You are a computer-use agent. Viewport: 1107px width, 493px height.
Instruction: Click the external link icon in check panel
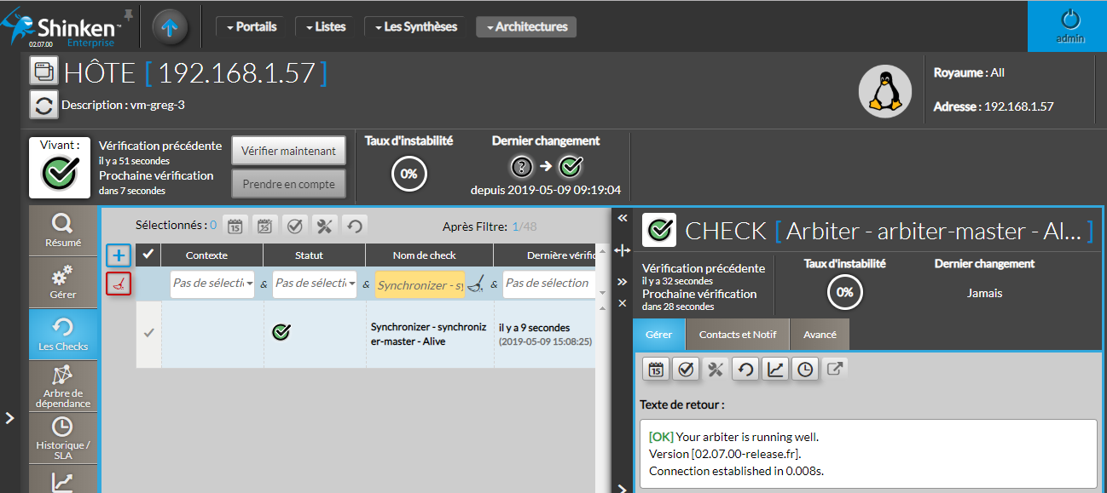837,369
